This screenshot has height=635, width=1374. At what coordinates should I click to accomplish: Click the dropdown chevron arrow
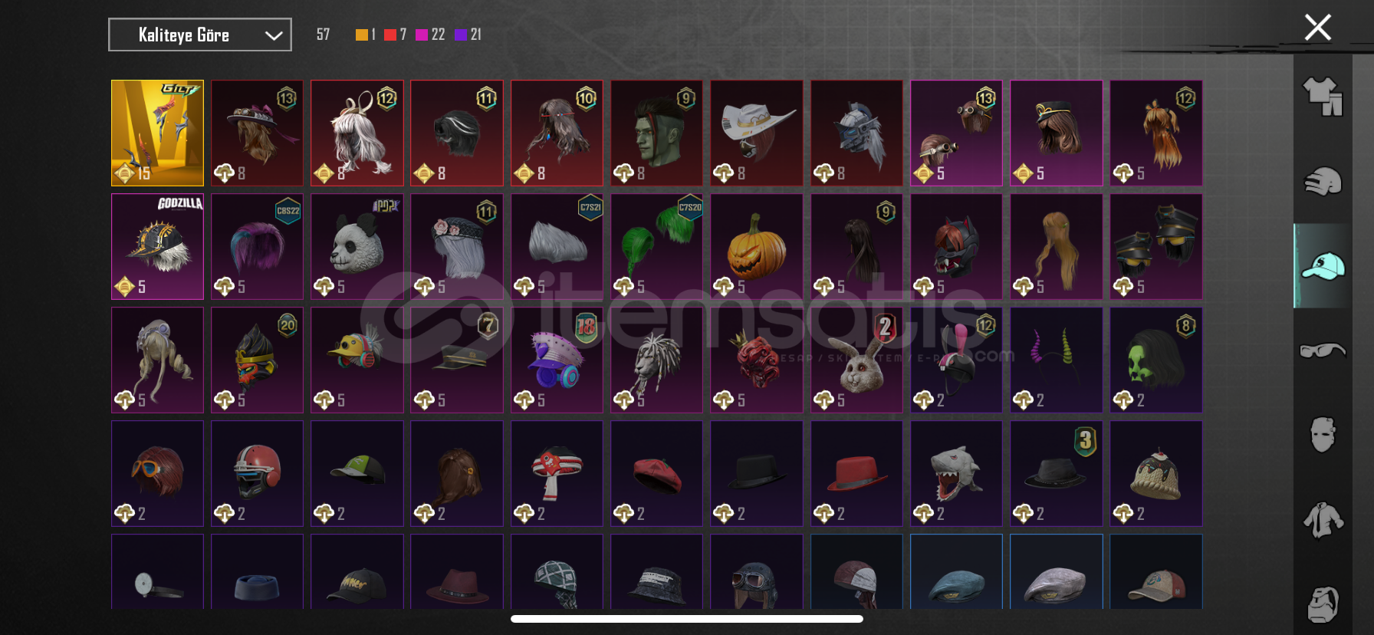point(274,35)
